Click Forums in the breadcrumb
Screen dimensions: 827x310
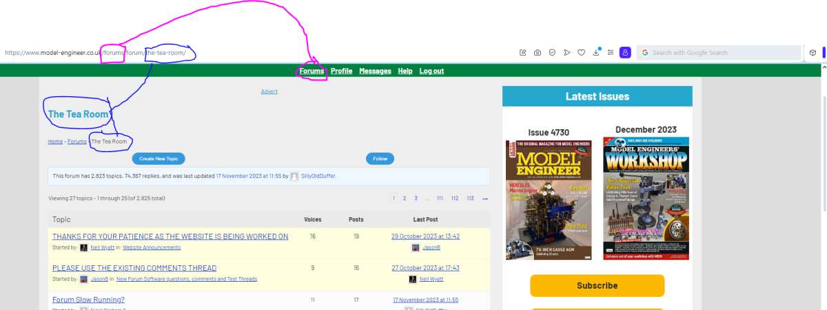[77, 141]
